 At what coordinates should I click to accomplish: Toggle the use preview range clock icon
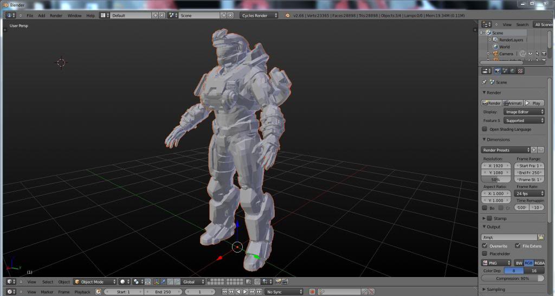coord(99,292)
